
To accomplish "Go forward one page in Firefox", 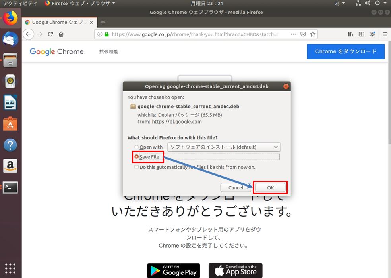I will click(40, 34).
